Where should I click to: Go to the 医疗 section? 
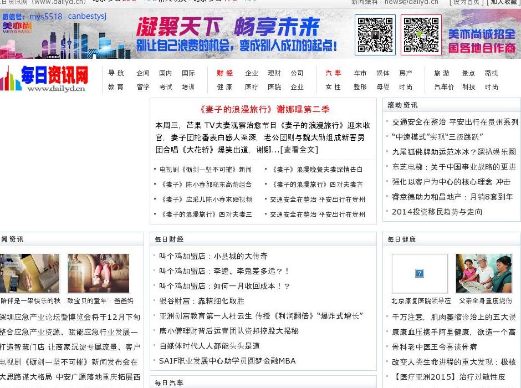pos(251,87)
